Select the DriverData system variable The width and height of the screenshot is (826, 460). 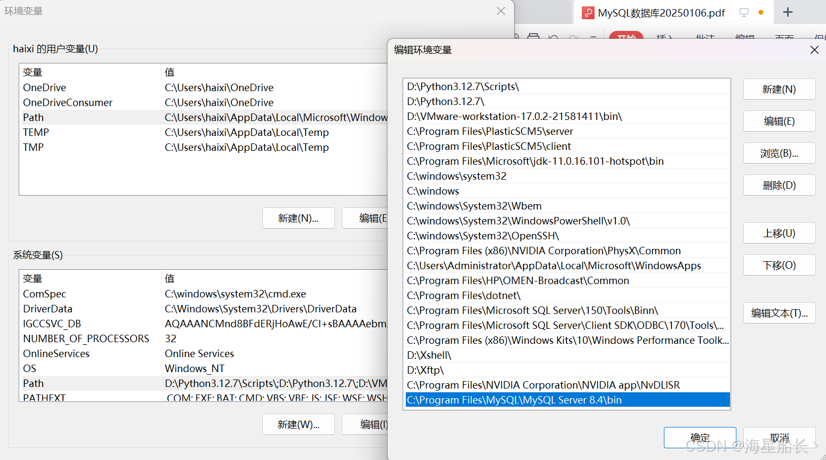coord(204,309)
